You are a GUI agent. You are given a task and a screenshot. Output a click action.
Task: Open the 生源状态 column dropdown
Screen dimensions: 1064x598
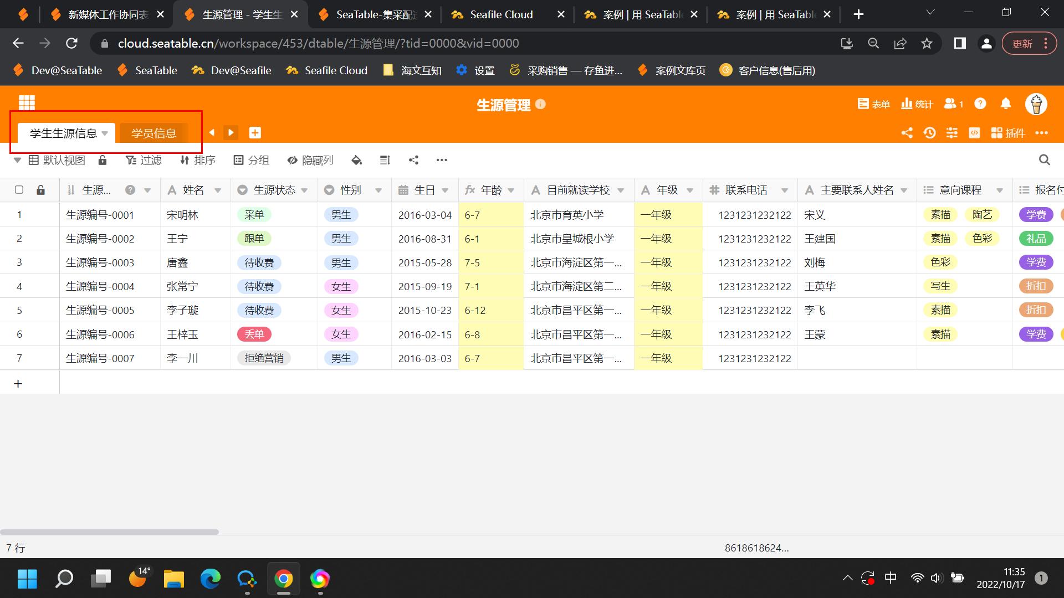(x=305, y=189)
